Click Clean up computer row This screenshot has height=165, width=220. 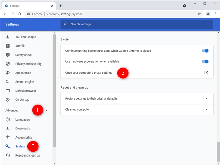pos(137,109)
